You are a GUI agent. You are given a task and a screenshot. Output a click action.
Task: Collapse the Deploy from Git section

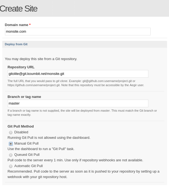tap(16, 44)
